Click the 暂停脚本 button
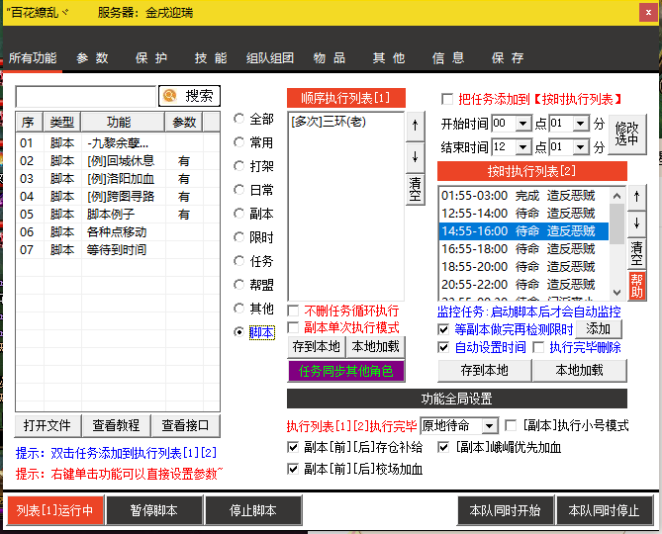 (x=153, y=511)
